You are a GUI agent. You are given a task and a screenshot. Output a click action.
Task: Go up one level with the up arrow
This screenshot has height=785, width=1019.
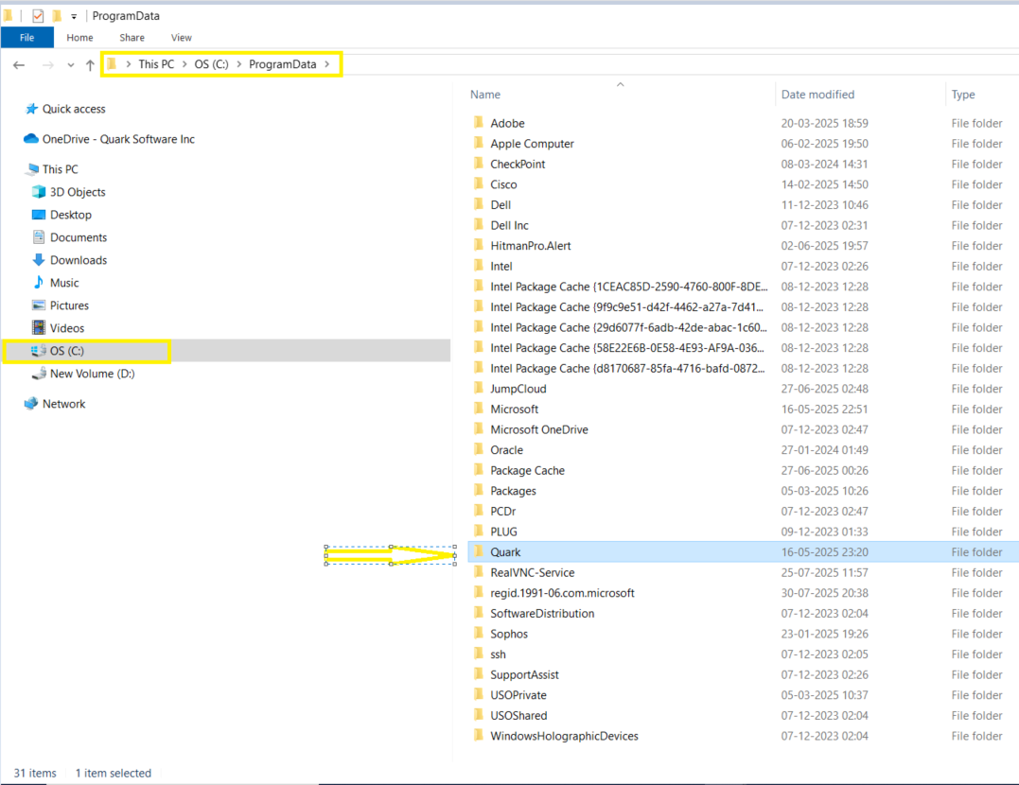pyautogui.click(x=91, y=64)
